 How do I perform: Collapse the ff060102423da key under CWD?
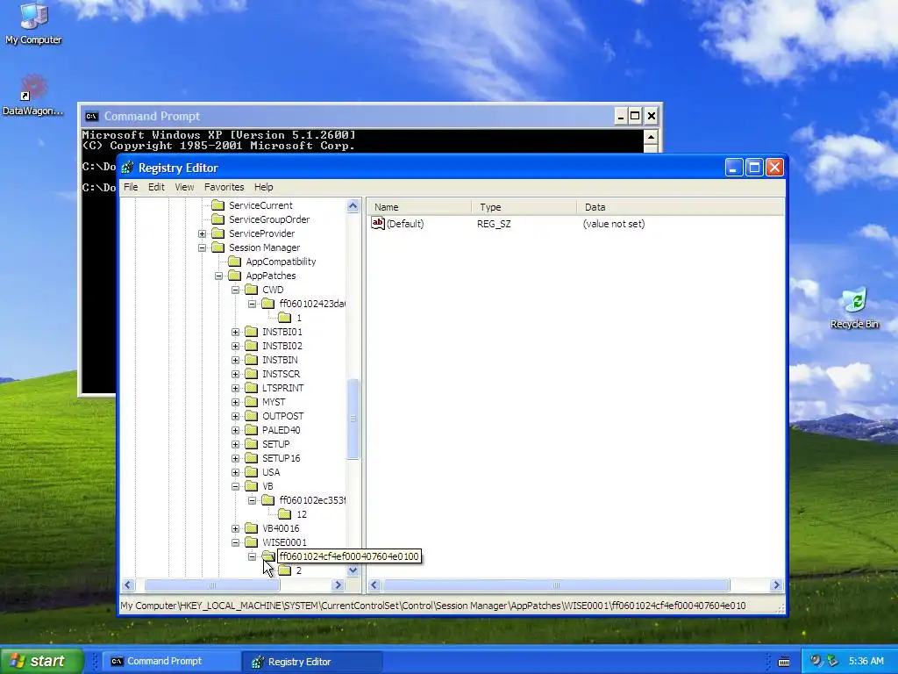252,304
